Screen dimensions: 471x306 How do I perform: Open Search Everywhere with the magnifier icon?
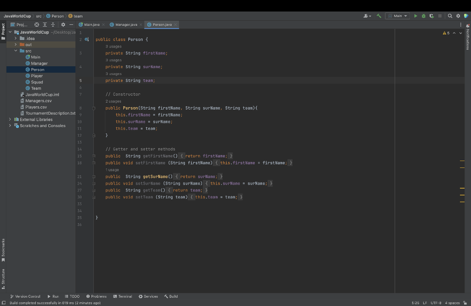[449, 16]
